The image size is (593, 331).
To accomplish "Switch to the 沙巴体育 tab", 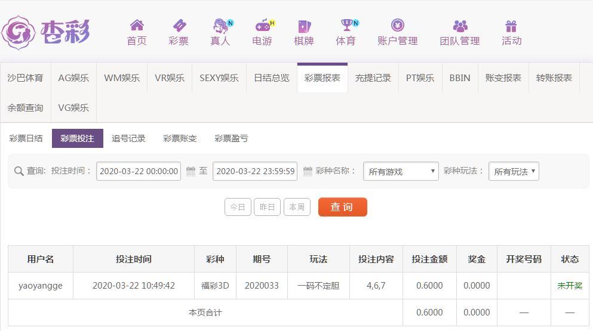I will [25, 78].
